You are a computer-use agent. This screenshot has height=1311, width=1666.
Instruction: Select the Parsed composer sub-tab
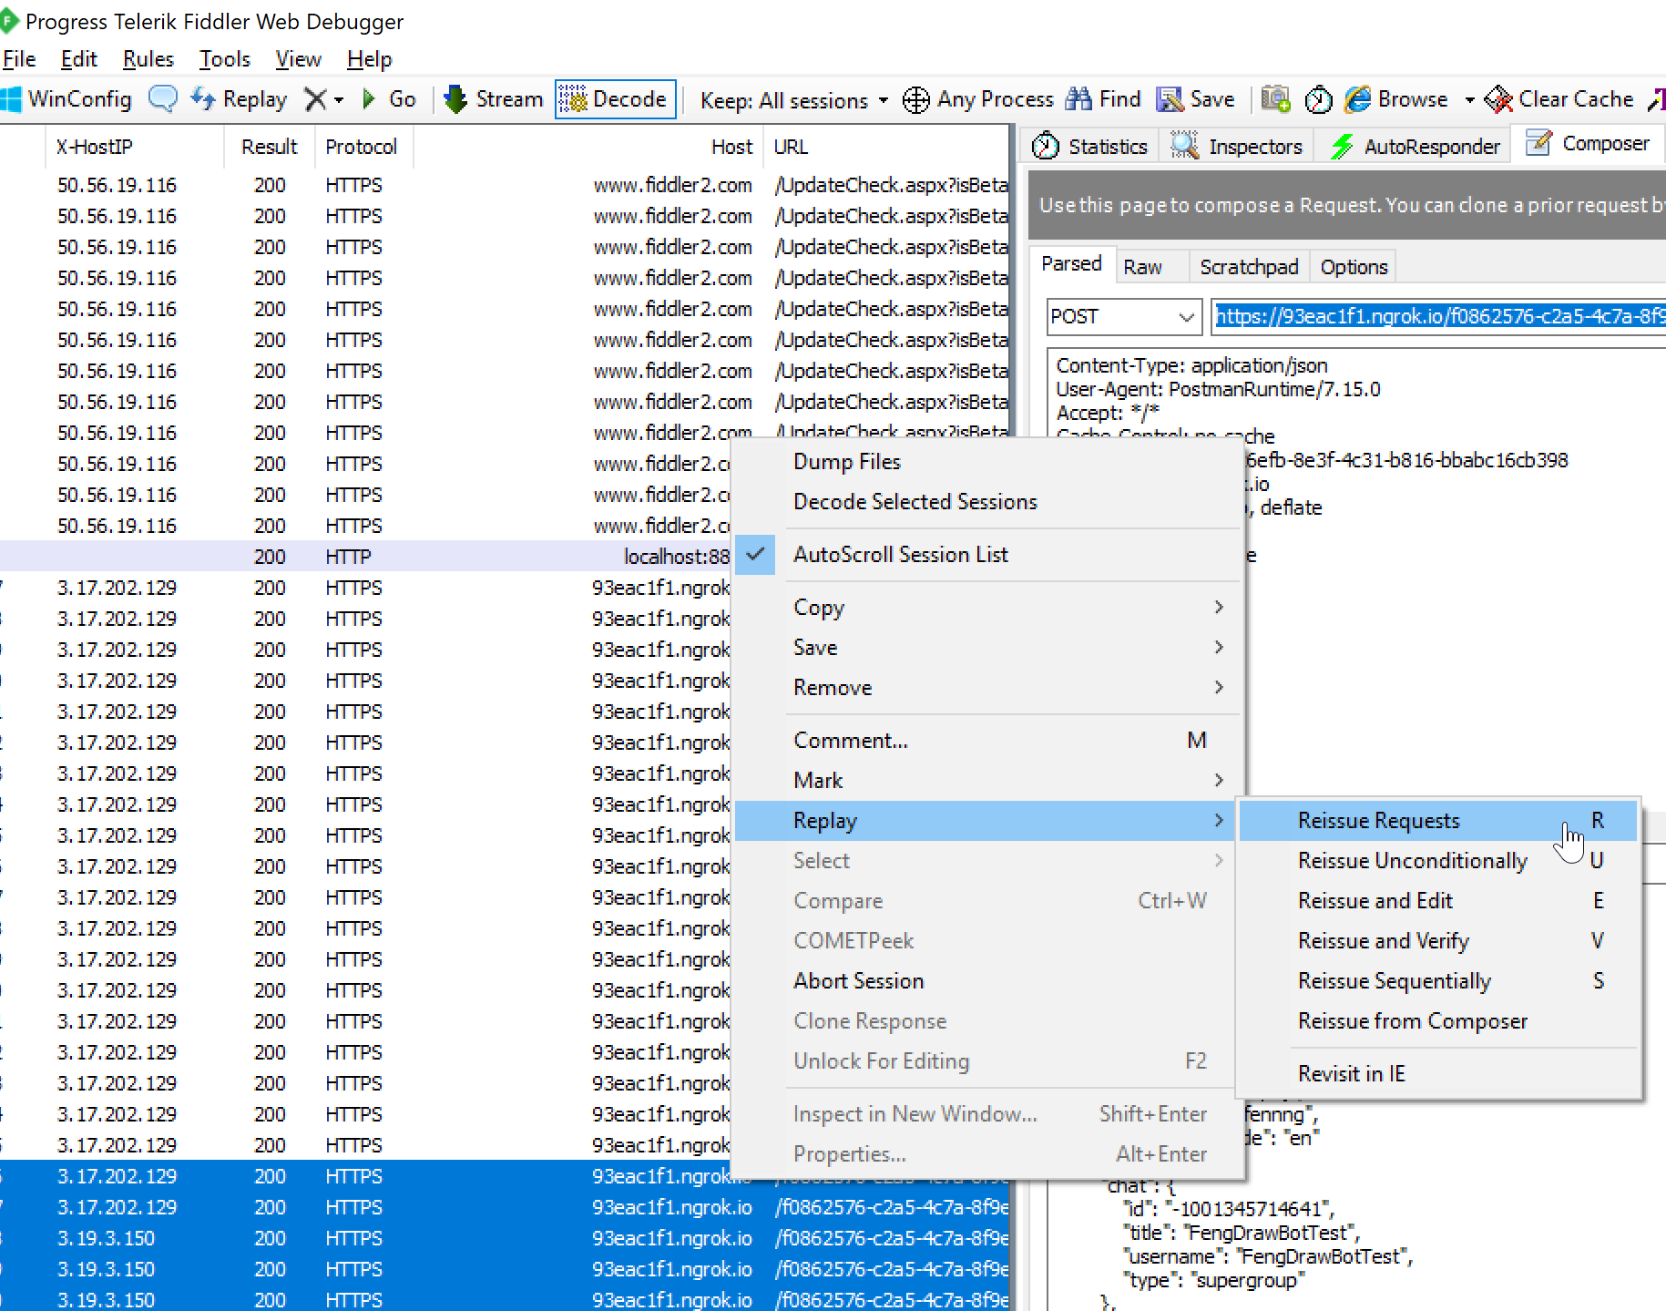[1071, 264]
